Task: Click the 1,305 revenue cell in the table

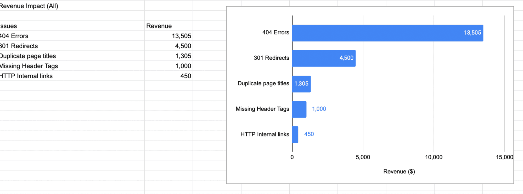Action: [x=183, y=56]
